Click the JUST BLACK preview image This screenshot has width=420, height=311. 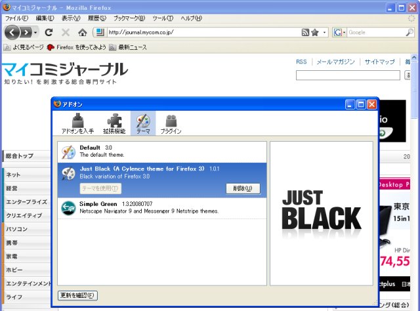point(322,213)
